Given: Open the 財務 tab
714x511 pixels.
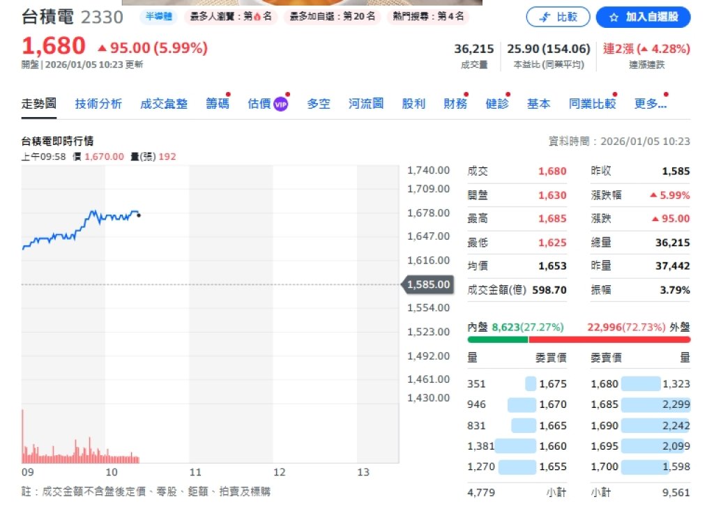Looking at the screenshot, I should pos(455,104).
